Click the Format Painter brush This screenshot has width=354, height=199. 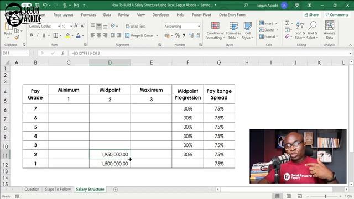click(x=17, y=38)
